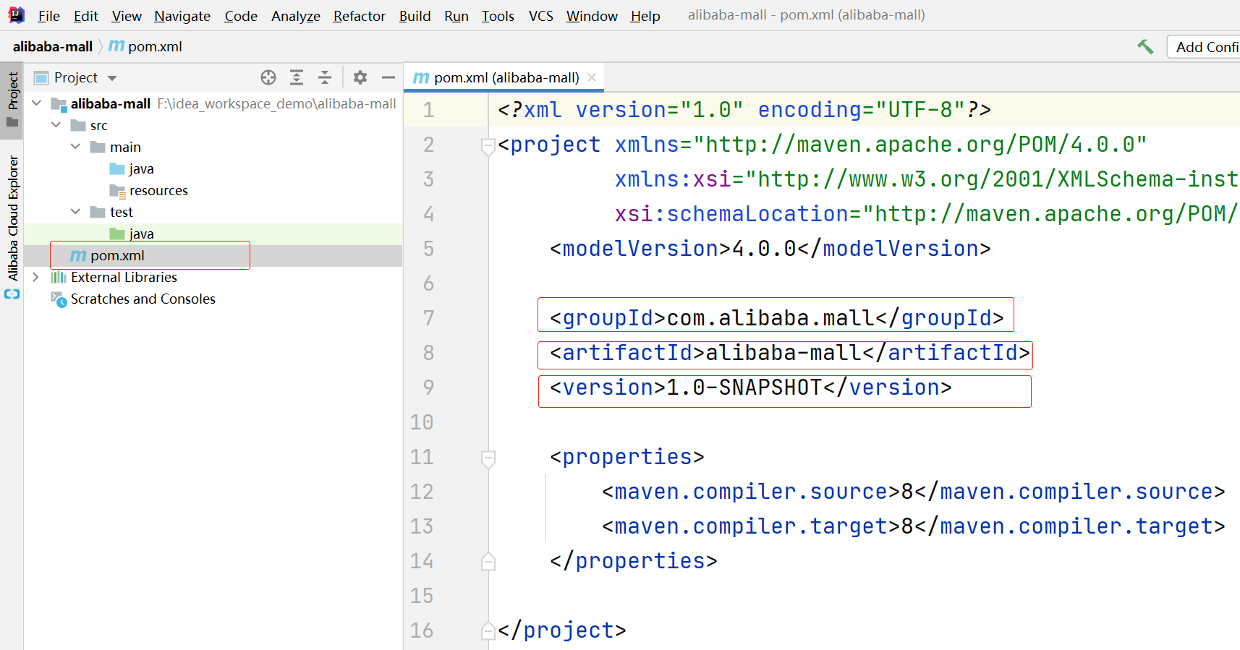Hide the Project tool window with minus icon
1240x650 pixels.
tap(388, 77)
